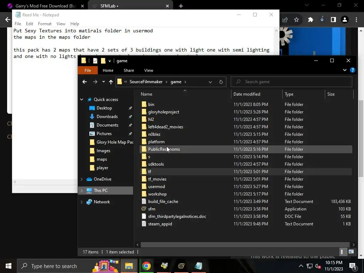The height and width of the screenshot is (273, 364).
Task: Open quick access toolbar customize dropdown
Action: (x=109, y=61)
